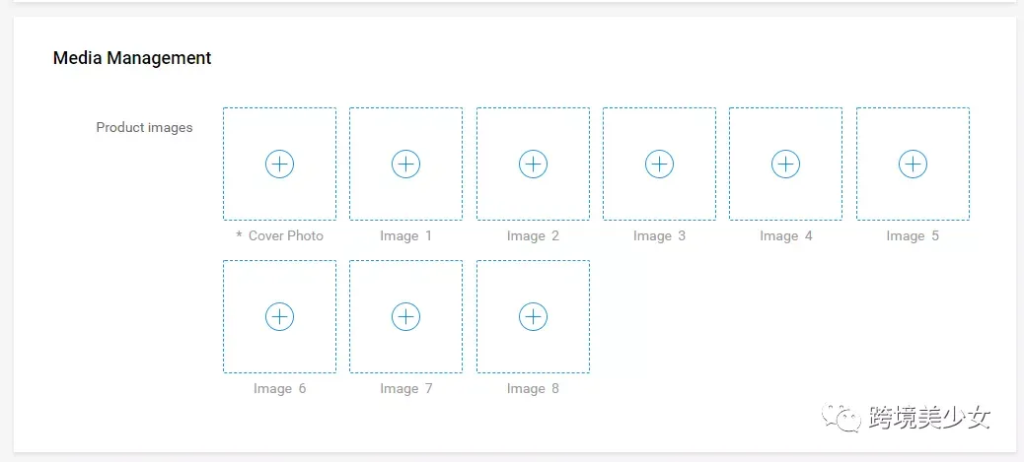Click the plus icon for Cover Photo
1024x462 pixels.
(x=279, y=164)
